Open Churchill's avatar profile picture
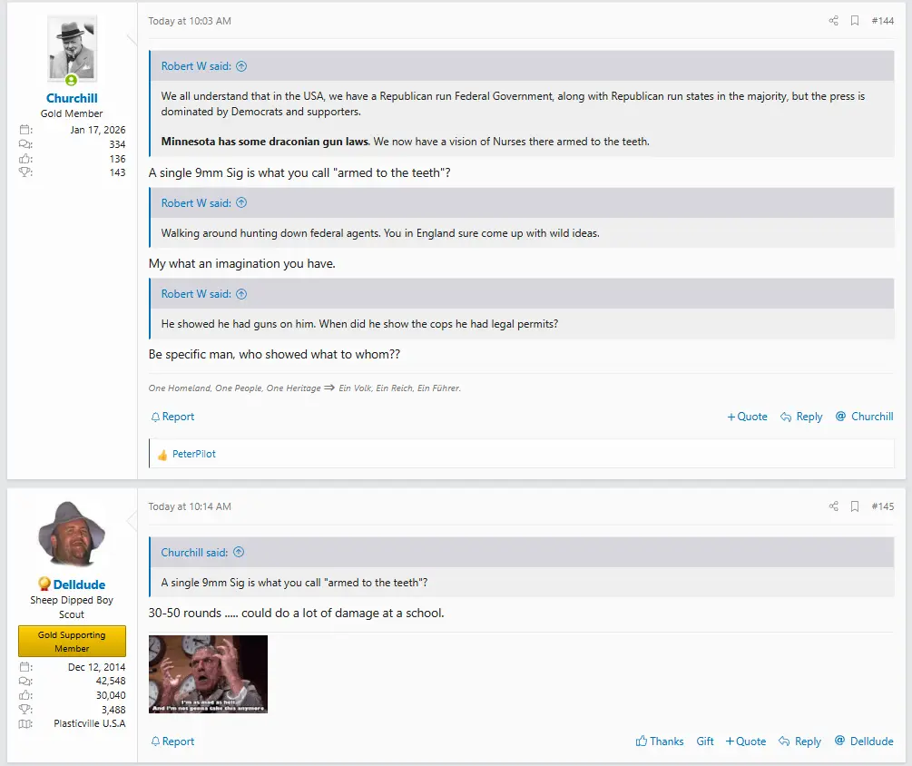The width and height of the screenshot is (912, 766). pos(72,49)
